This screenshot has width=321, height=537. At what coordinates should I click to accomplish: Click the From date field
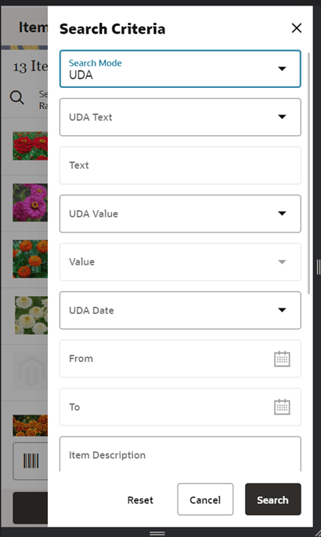180,359
